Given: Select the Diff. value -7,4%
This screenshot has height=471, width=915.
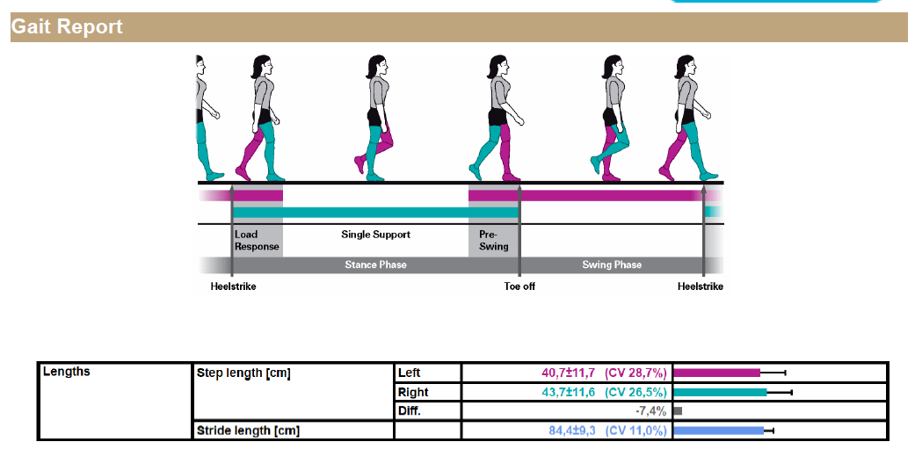Looking at the screenshot, I should (650, 411).
